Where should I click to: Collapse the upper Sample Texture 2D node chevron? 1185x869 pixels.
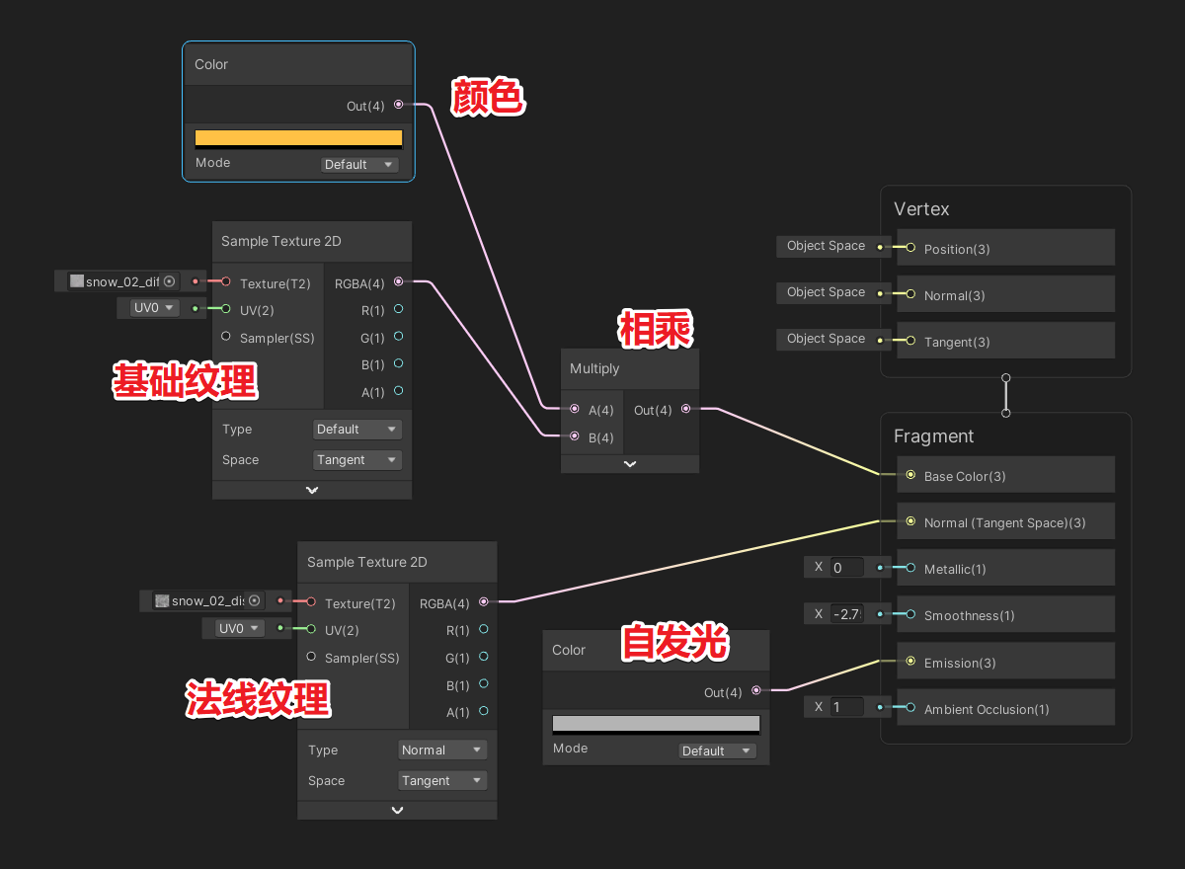(312, 490)
